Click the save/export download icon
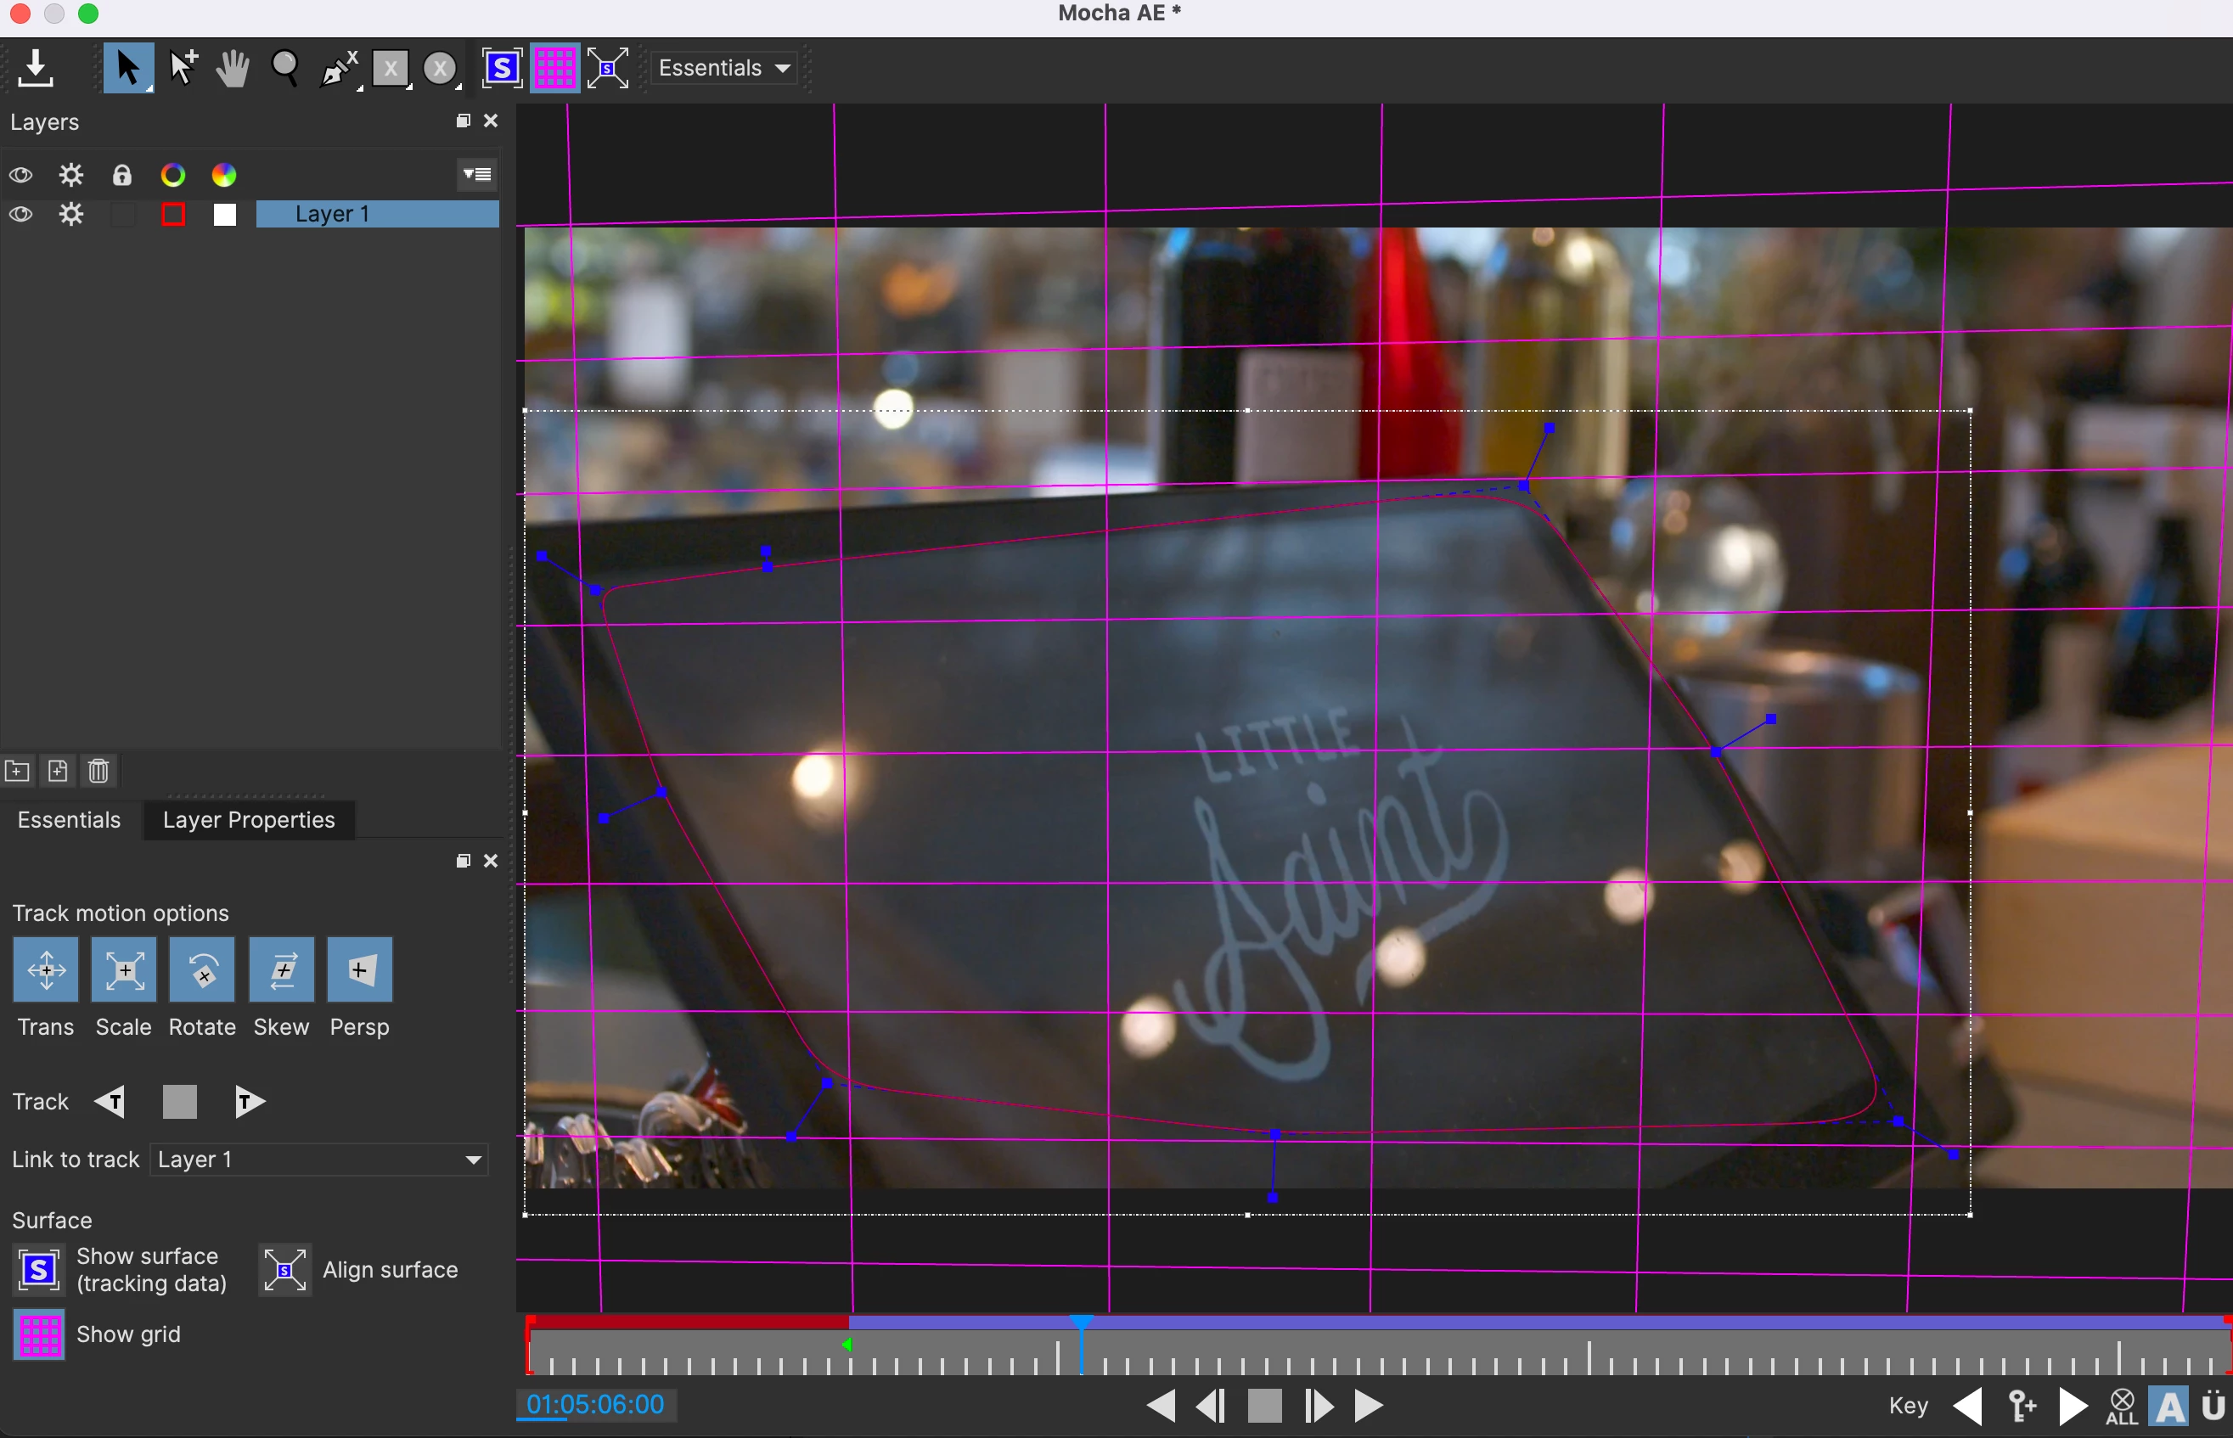This screenshot has width=2233, height=1438. pos(36,68)
